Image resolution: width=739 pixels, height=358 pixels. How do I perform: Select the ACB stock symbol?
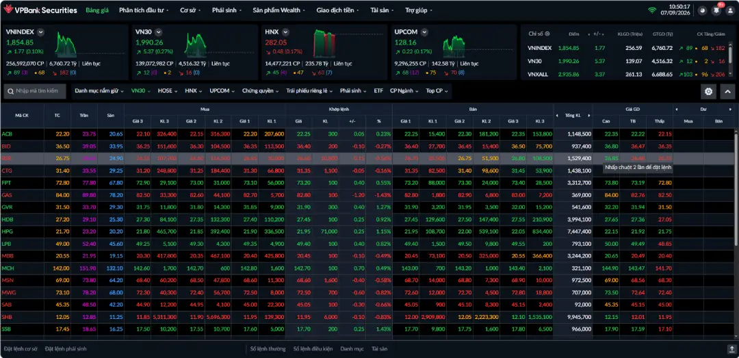pyautogui.click(x=7, y=134)
